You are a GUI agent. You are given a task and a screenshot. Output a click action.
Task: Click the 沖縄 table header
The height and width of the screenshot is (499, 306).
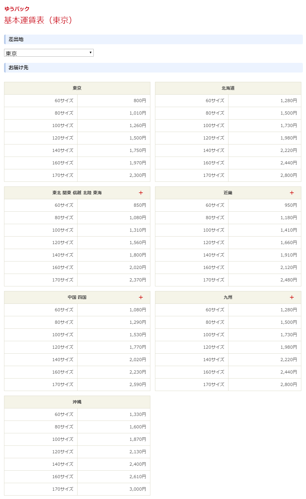[77, 402]
